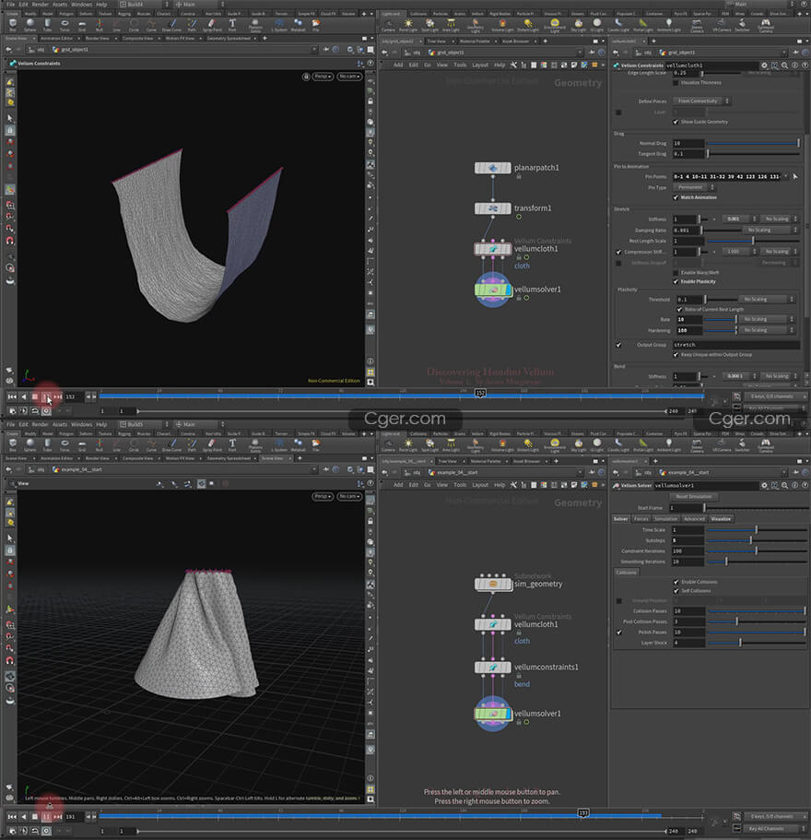Open Threshold No Scaling dropdown
The width and height of the screenshot is (811, 840).
[766, 300]
